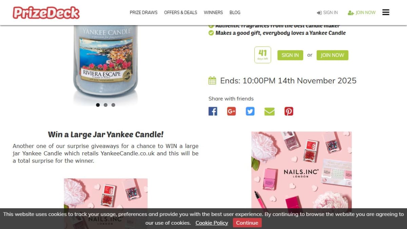Click the green Sign In button
Viewport: 407px width, 229px height.
(x=290, y=55)
